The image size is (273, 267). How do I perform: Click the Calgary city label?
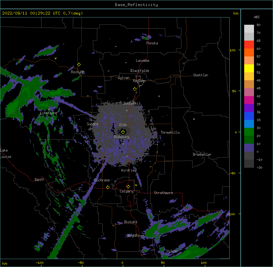(x=126, y=191)
